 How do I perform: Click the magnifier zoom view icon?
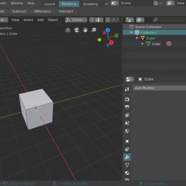93,30
